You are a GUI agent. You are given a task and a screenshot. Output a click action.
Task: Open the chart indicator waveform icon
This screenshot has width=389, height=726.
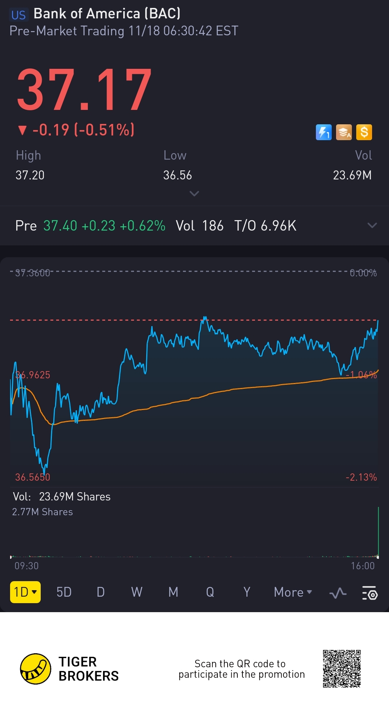(x=338, y=593)
